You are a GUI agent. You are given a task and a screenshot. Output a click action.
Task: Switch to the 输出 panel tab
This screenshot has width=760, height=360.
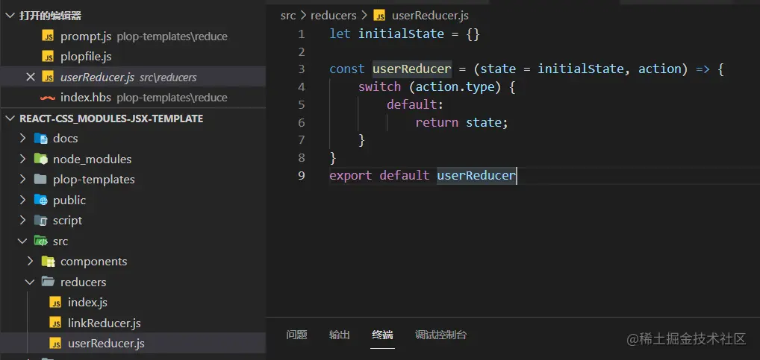point(339,335)
